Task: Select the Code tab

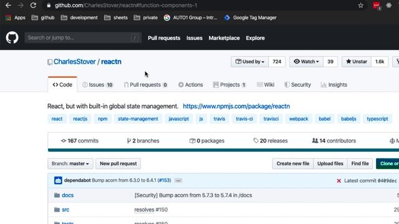Action: click(62, 85)
